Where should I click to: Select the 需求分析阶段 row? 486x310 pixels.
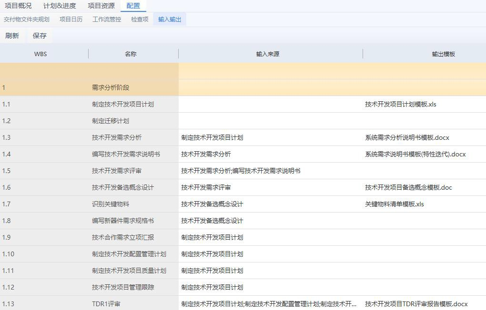pos(111,87)
